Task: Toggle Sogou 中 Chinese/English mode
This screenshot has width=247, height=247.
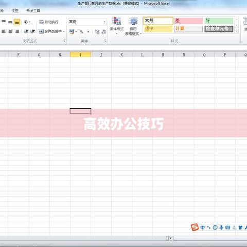Action: [x=203, y=227]
